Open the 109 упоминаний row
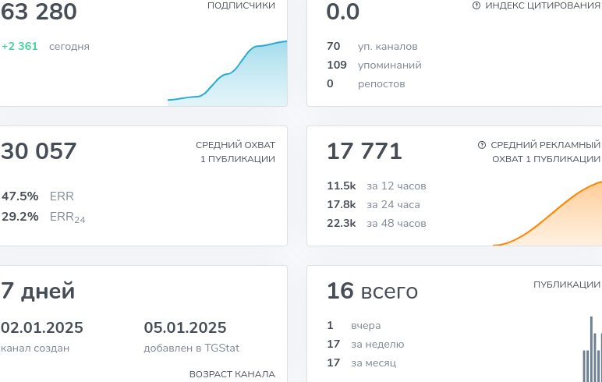 (374, 65)
